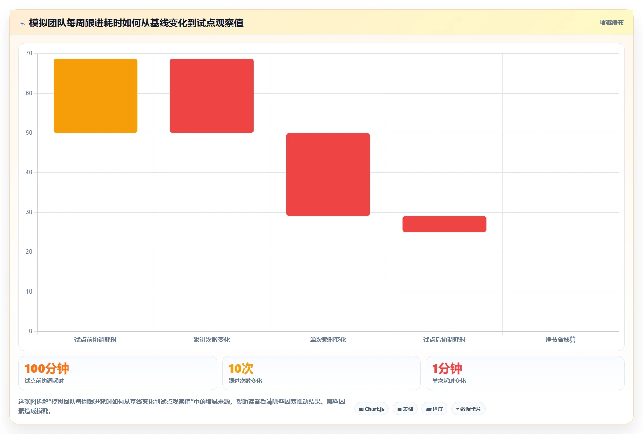The image size is (643, 434).
Task: Select the small red 试点后协调耗时 bar
Action: [x=444, y=224]
